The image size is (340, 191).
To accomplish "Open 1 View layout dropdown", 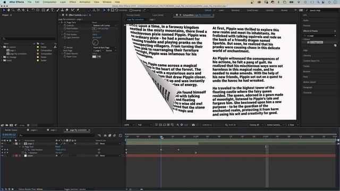I will tap(293, 125).
